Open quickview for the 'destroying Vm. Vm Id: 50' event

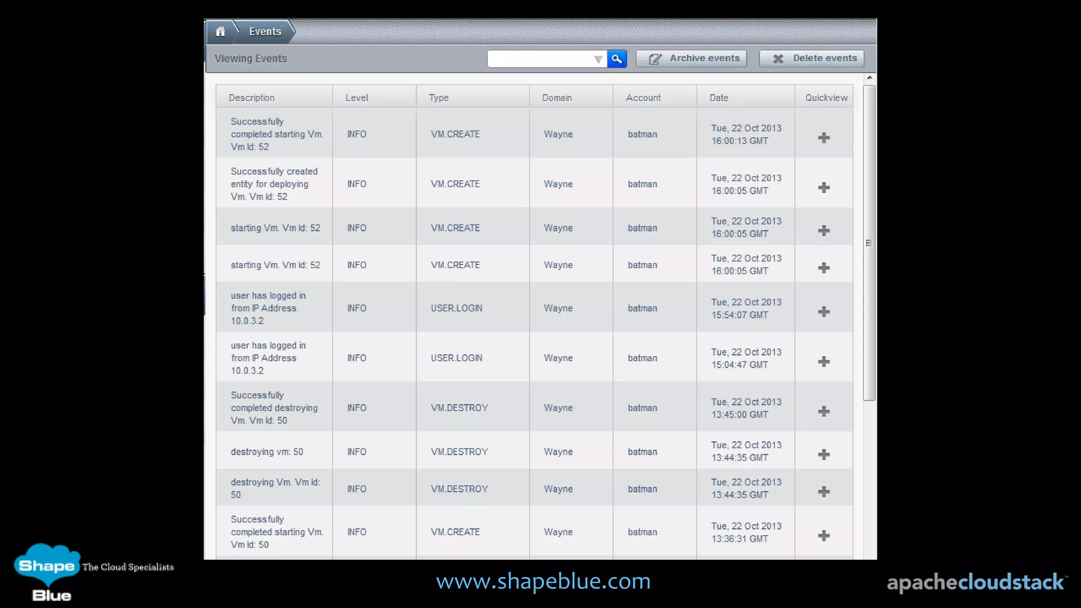[824, 492]
